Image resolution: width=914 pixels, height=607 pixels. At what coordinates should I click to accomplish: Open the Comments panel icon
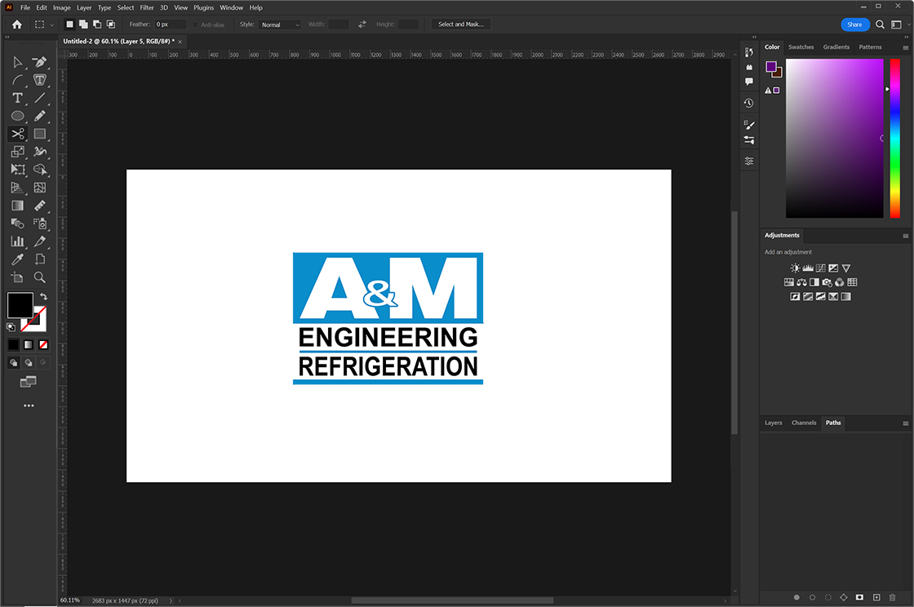(749, 82)
